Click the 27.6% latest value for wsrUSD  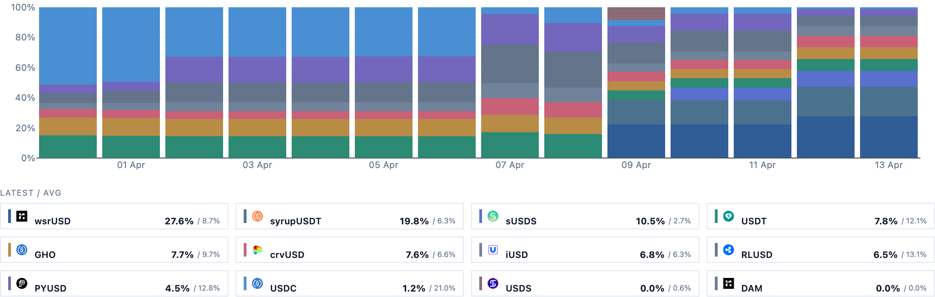tap(179, 221)
